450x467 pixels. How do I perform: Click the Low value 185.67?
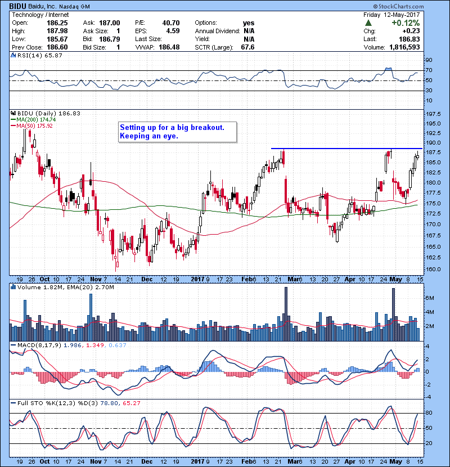point(57,39)
